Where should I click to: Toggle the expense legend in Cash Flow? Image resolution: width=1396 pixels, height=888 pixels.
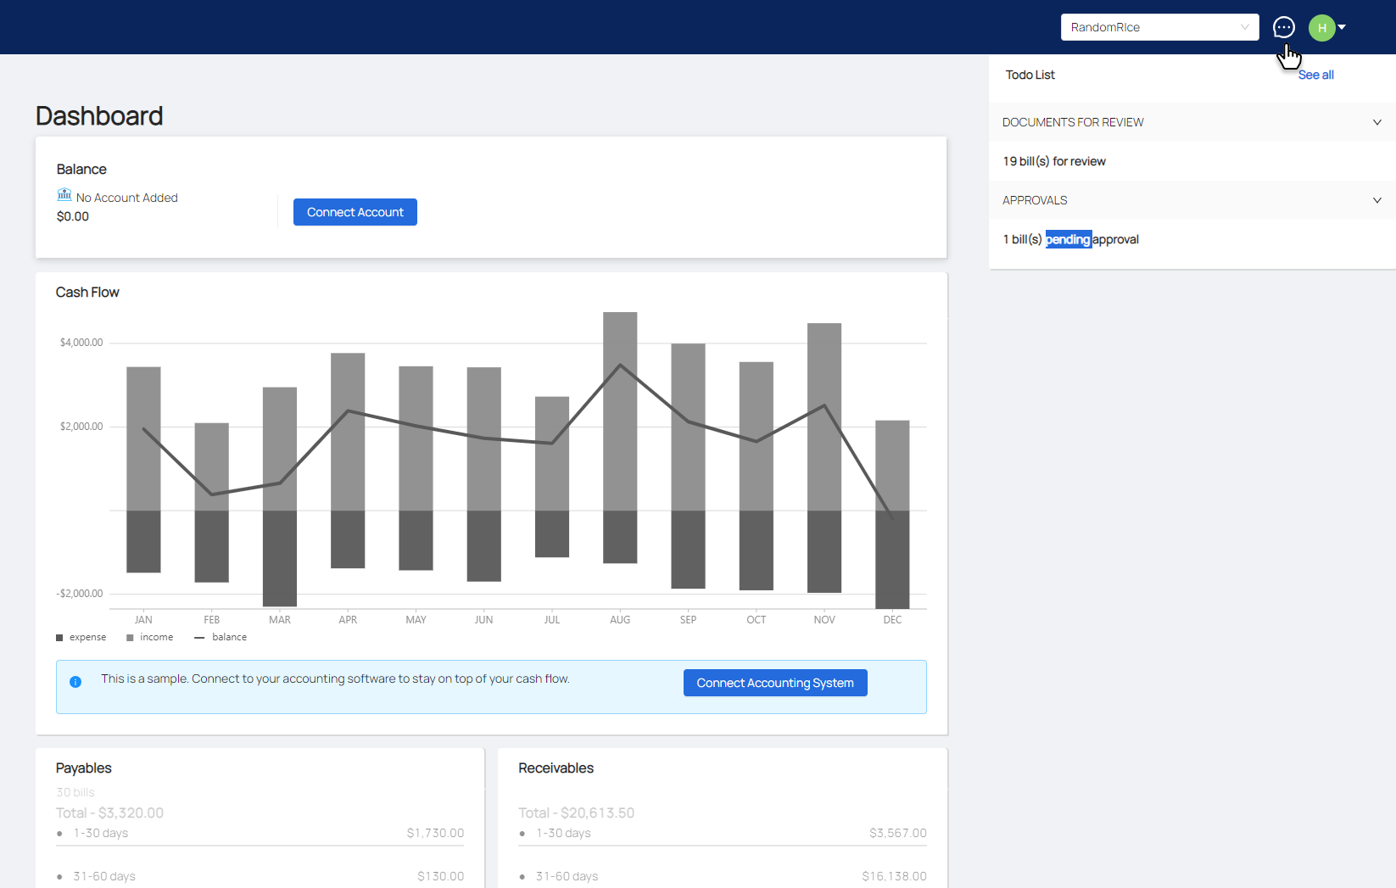coord(81,637)
